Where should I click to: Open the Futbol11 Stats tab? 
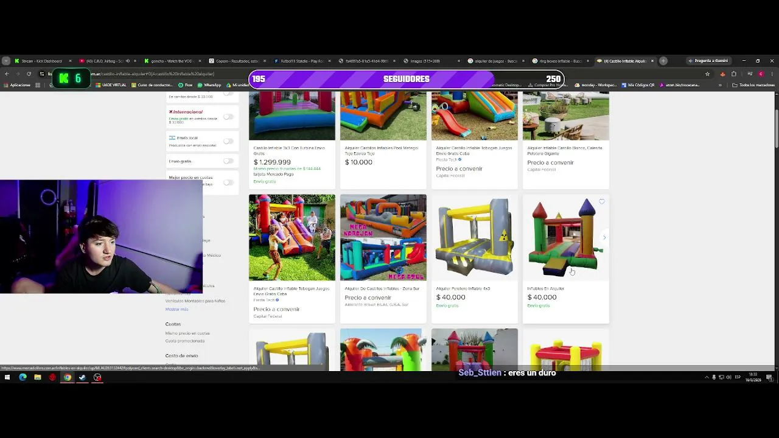[x=302, y=61]
